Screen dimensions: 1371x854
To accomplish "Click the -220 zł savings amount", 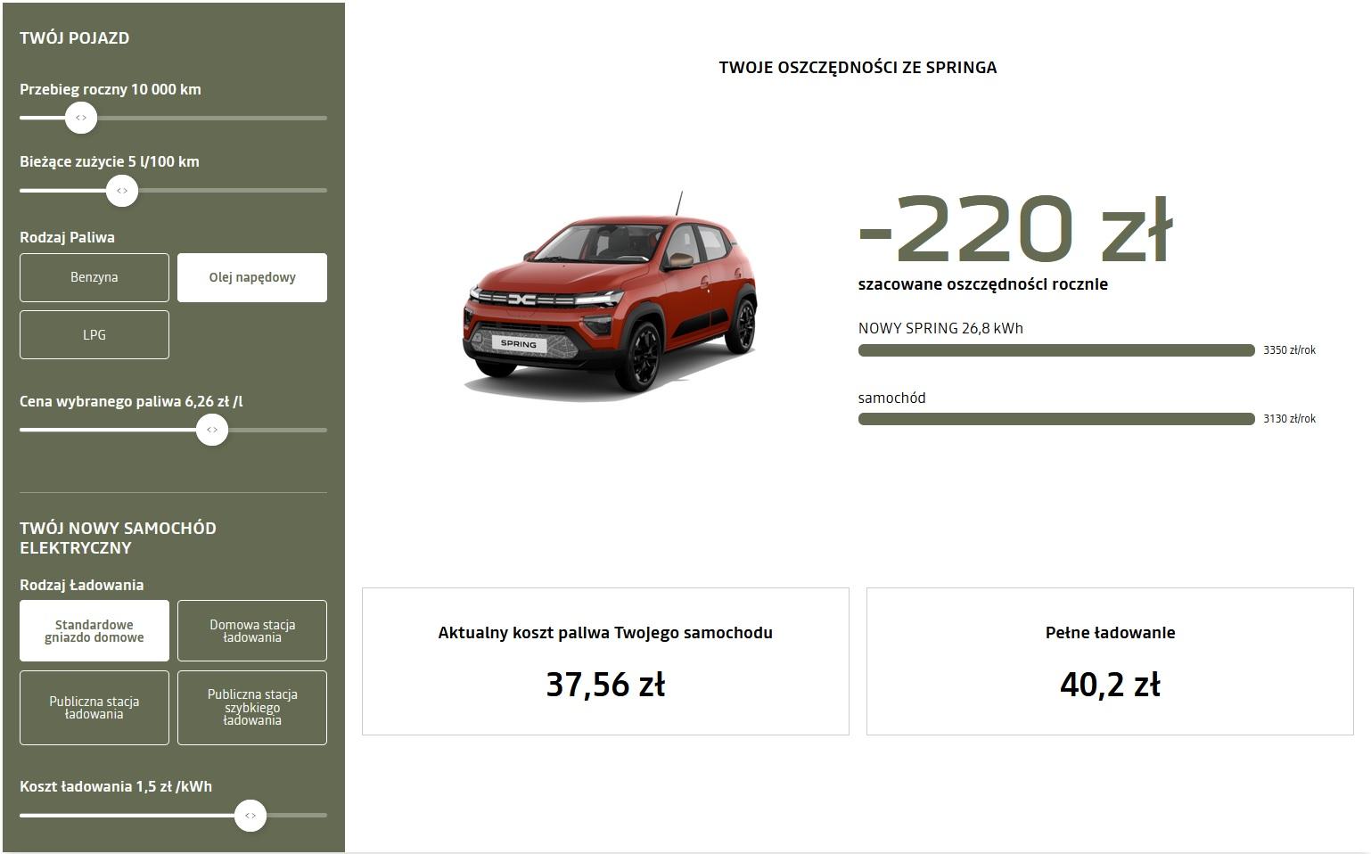I will [x=1015, y=228].
